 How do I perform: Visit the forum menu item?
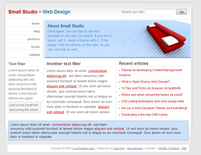point(35,47)
